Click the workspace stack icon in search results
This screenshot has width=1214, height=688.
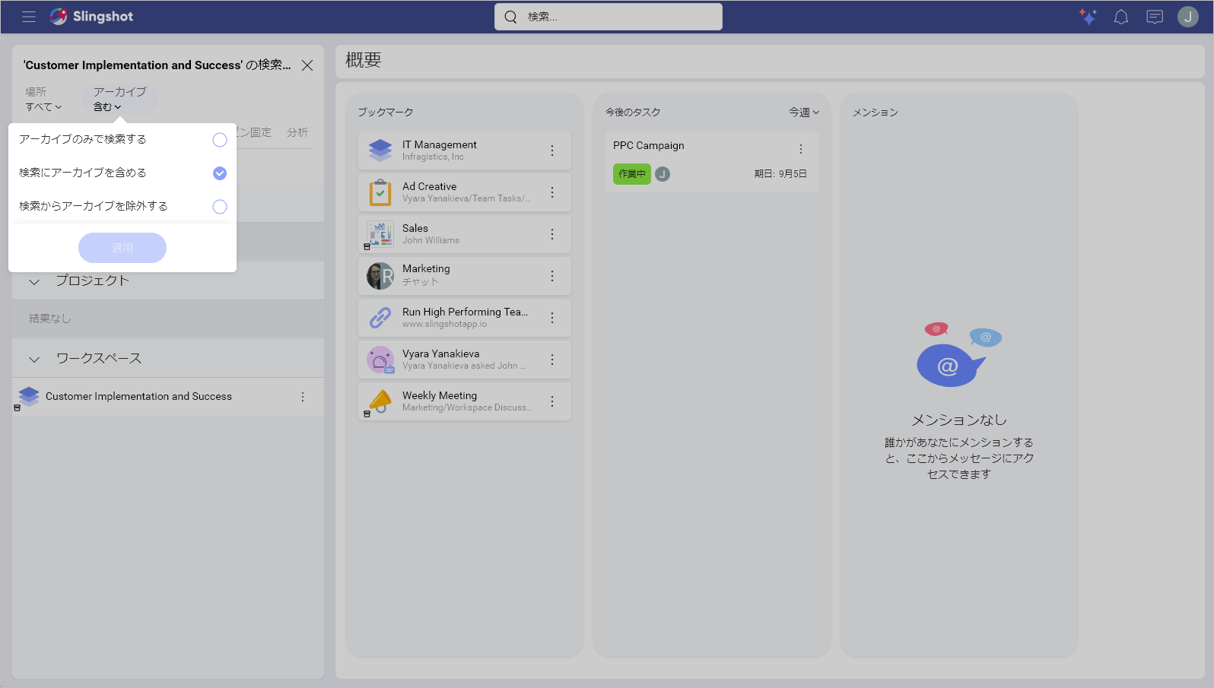point(29,397)
